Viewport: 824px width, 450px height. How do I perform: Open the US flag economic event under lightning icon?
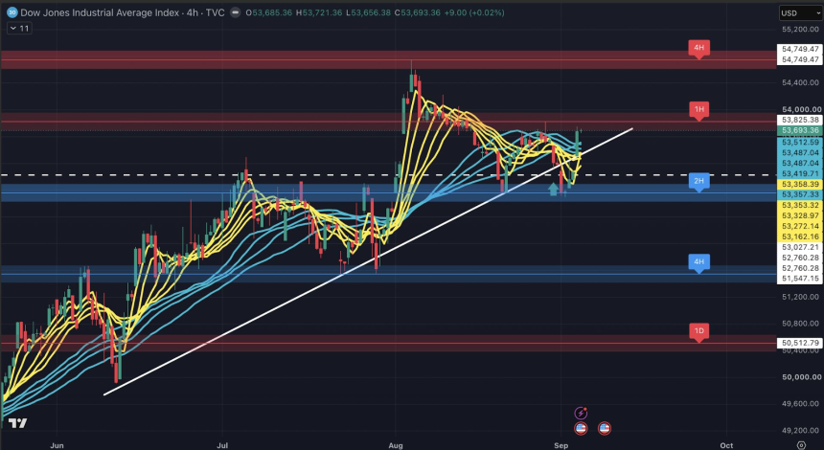click(x=581, y=429)
